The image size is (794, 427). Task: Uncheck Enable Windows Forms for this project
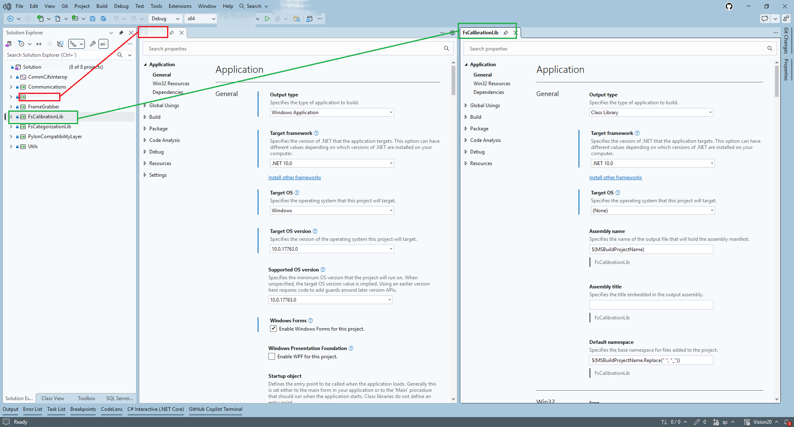[273, 329]
